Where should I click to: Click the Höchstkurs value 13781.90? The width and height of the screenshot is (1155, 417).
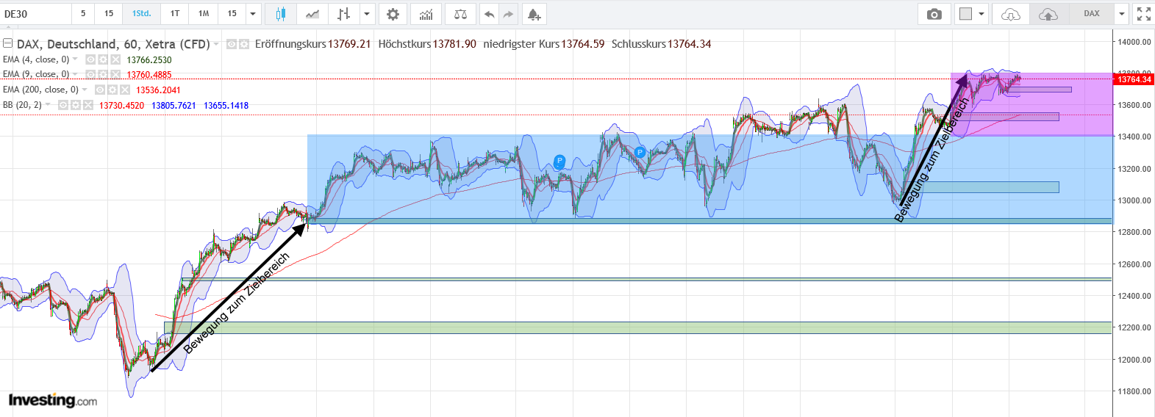[x=454, y=44]
